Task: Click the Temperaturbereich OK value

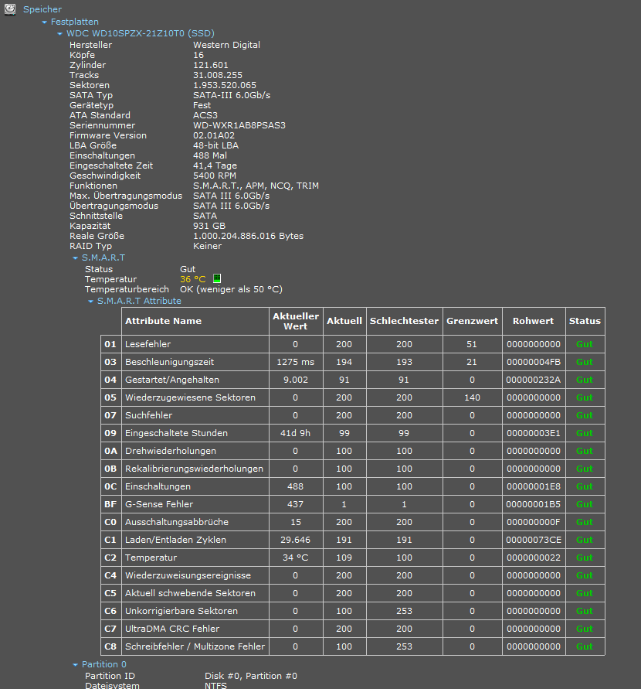Action: (x=231, y=289)
